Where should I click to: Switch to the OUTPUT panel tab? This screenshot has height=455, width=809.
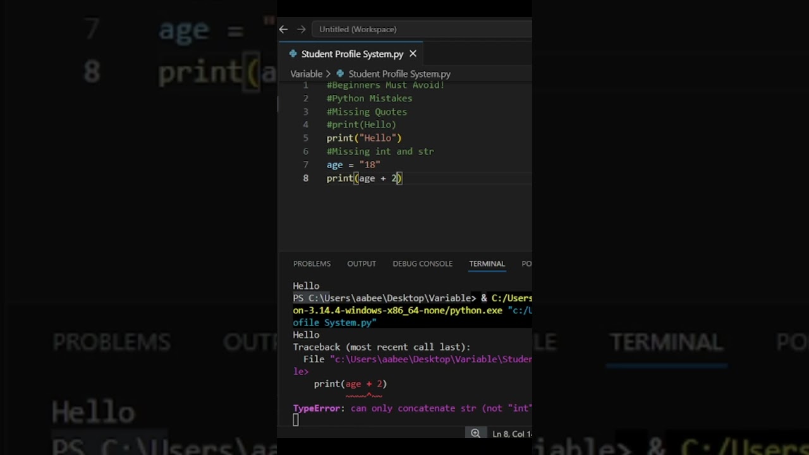[362, 264]
